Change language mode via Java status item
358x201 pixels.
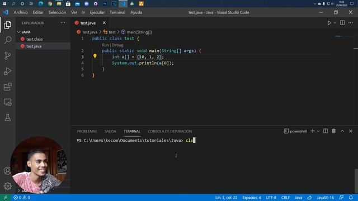(298, 197)
